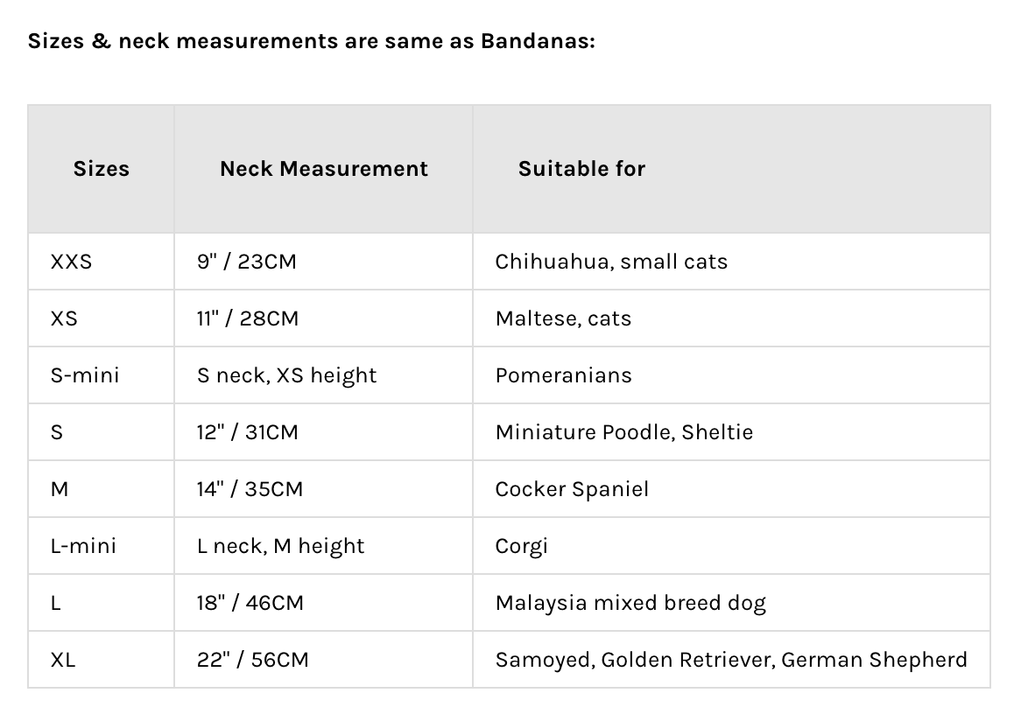Select the XS size cell
The width and height of the screenshot is (1021, 721).
tap(64, 318)
